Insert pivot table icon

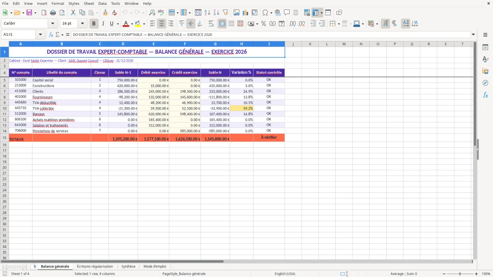coord(255,13)
